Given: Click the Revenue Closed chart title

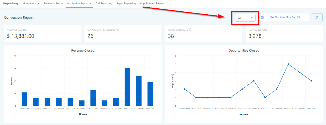Looking at the screenshot, I should click(83, 51).
